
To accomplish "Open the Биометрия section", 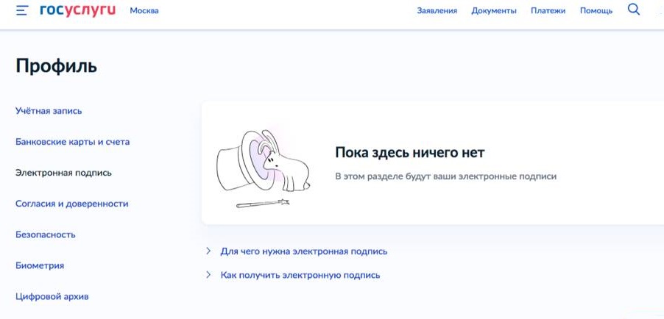I will point(40,265).
